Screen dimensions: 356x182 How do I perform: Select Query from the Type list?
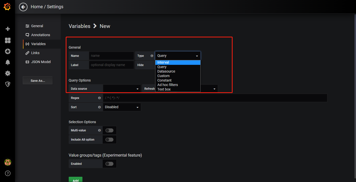[x=178, y=67]
